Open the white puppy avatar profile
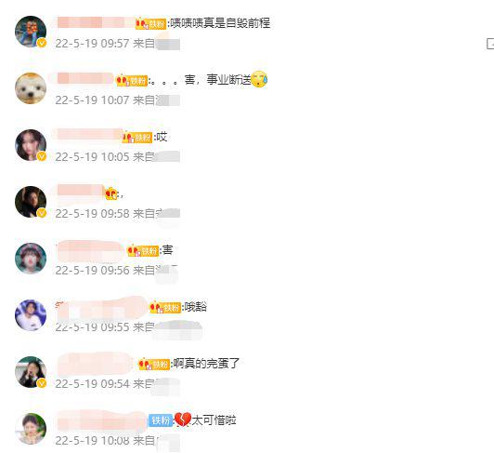 point(31,88)
